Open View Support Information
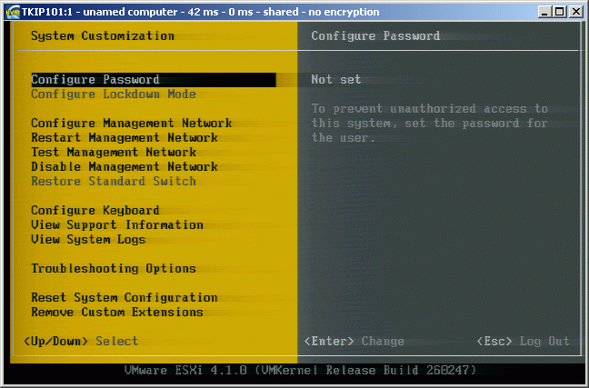The height and width of the screenshot is (388, 589). 117,225
